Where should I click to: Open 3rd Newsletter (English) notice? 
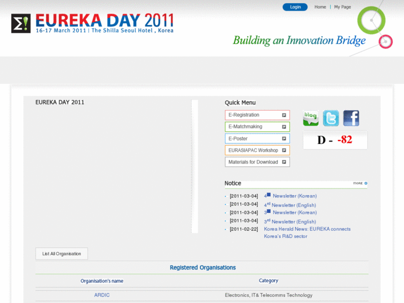coord(290,221)
